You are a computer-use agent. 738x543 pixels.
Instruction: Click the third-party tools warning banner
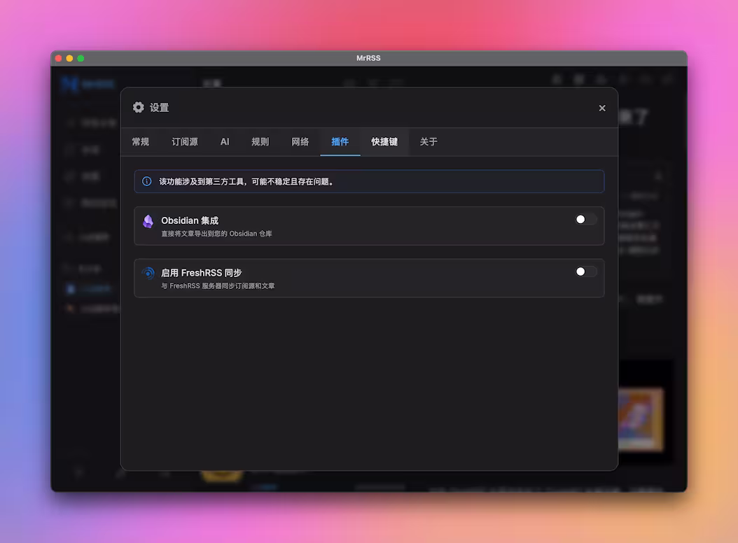pos(369,181)
